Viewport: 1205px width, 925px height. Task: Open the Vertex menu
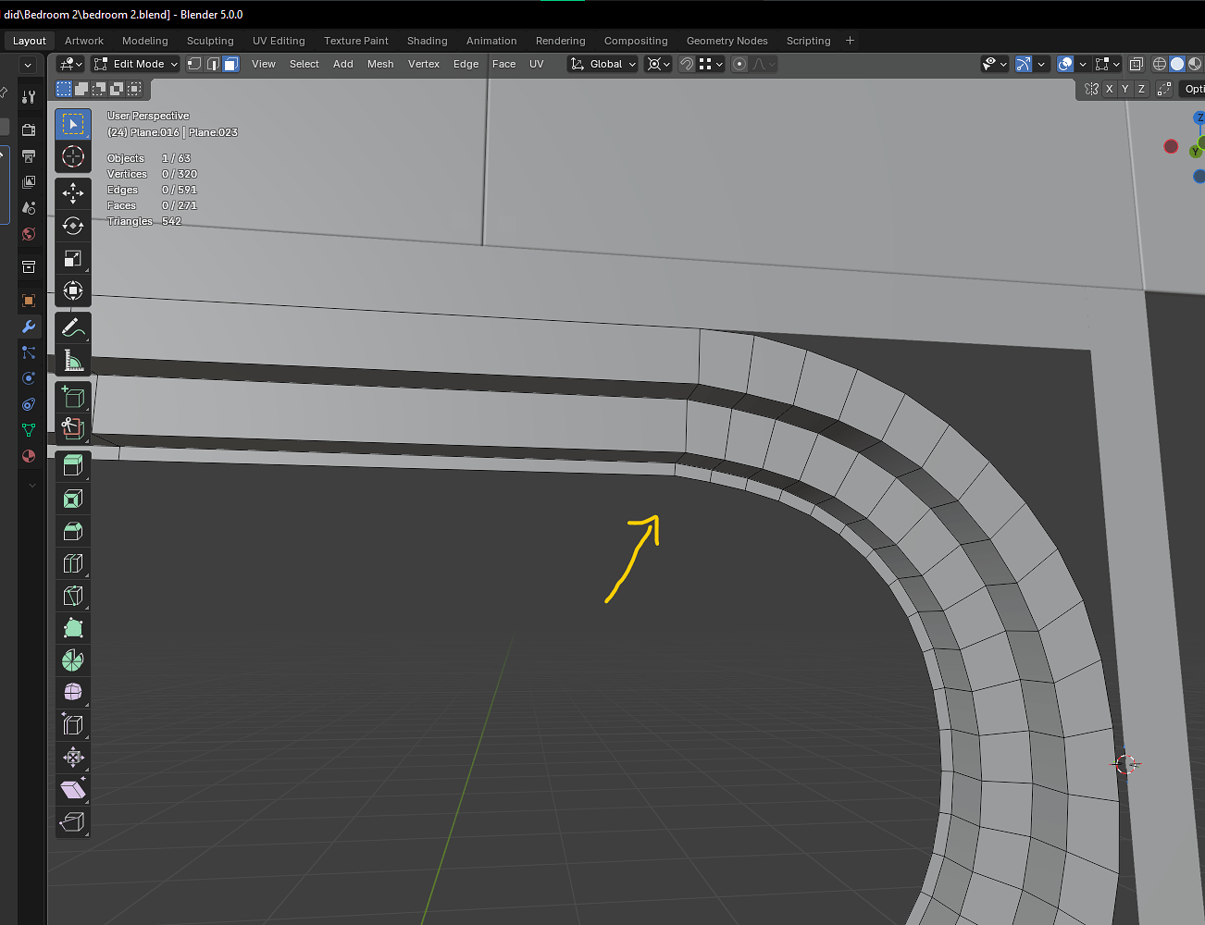[x=424, y=64]
